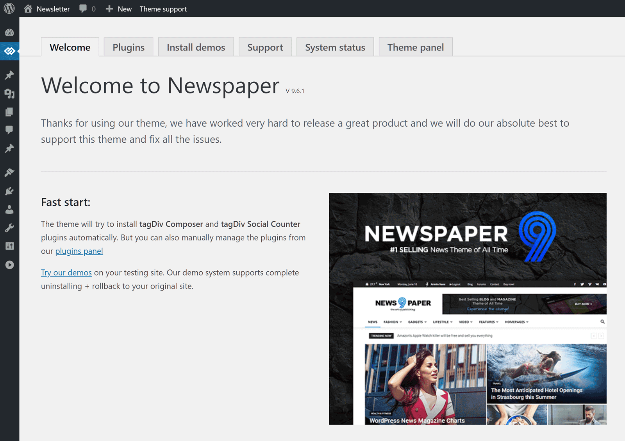The height and width of the screenshot is (441, 625).
Task: Click the plus icon beside New
Action: coord(109,9)
